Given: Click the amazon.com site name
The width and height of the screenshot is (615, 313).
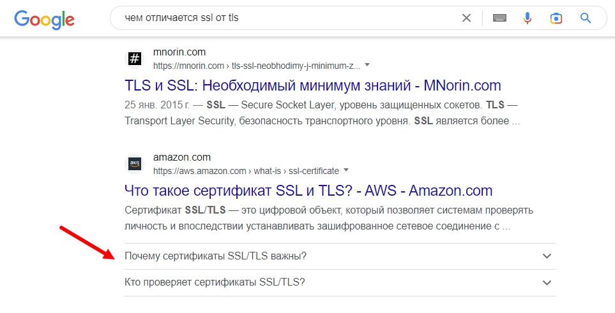Looking at the screenshot, I should coord(181,157).
